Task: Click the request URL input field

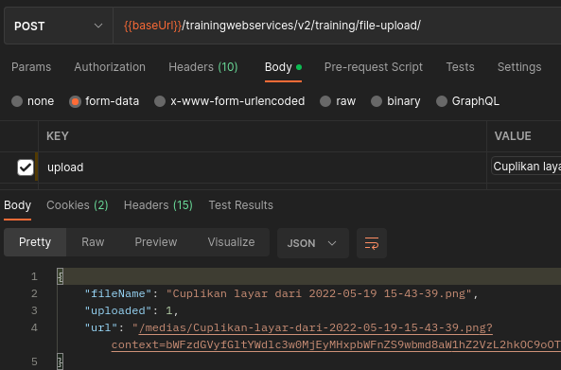Action: (x=337, y=26)
